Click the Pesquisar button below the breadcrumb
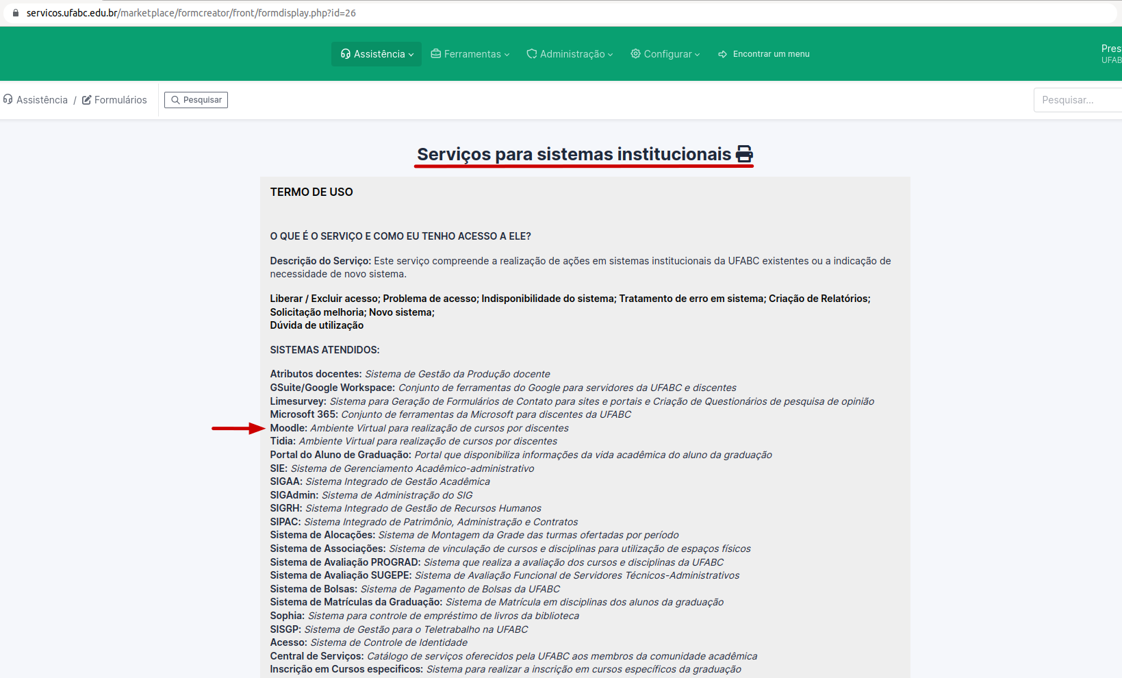 point(196,99)
